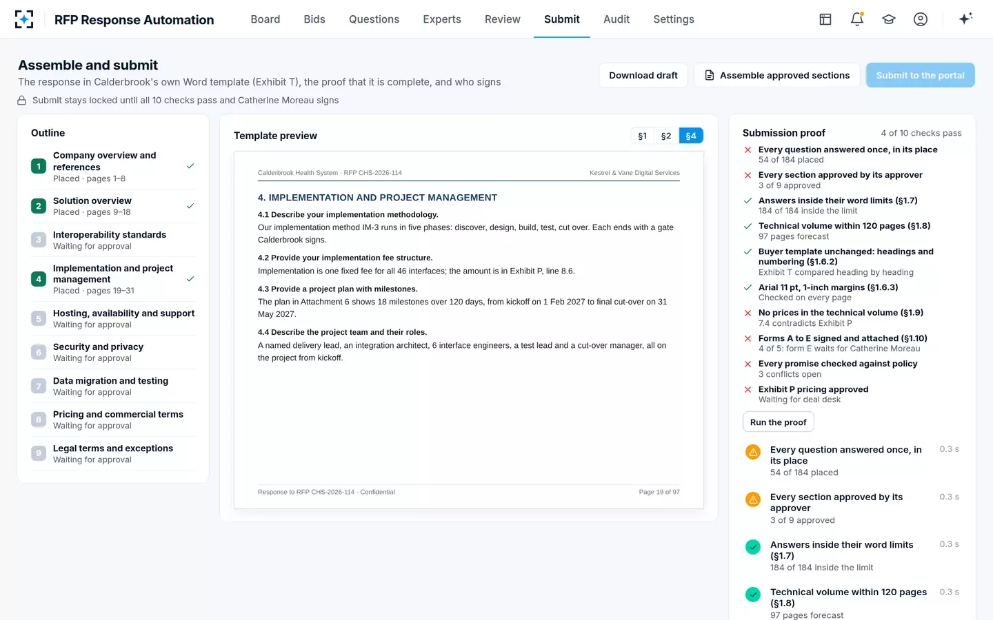Open the sparkle assistant icon
Screen dimensions: 993x620
tap(965, 19)
